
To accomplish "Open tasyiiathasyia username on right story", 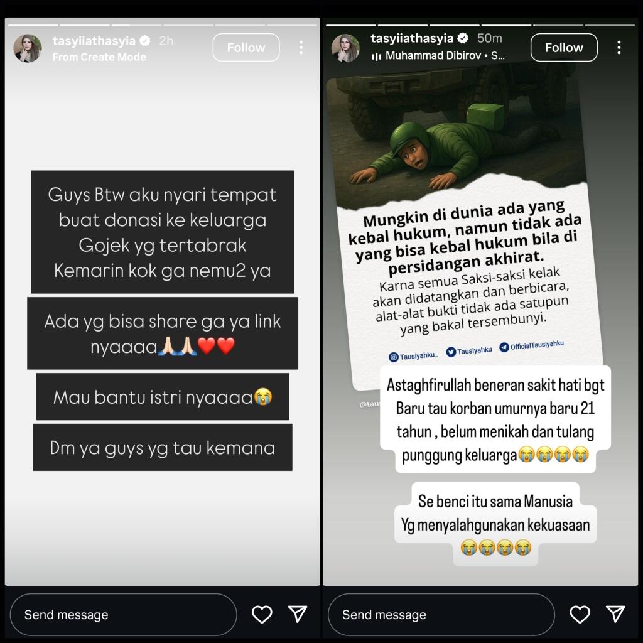I will pos(412,38).
